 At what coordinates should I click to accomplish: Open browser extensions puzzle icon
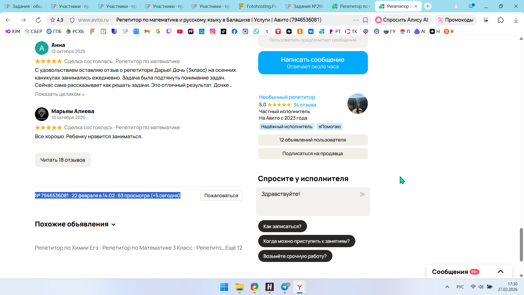click(501, 20)
